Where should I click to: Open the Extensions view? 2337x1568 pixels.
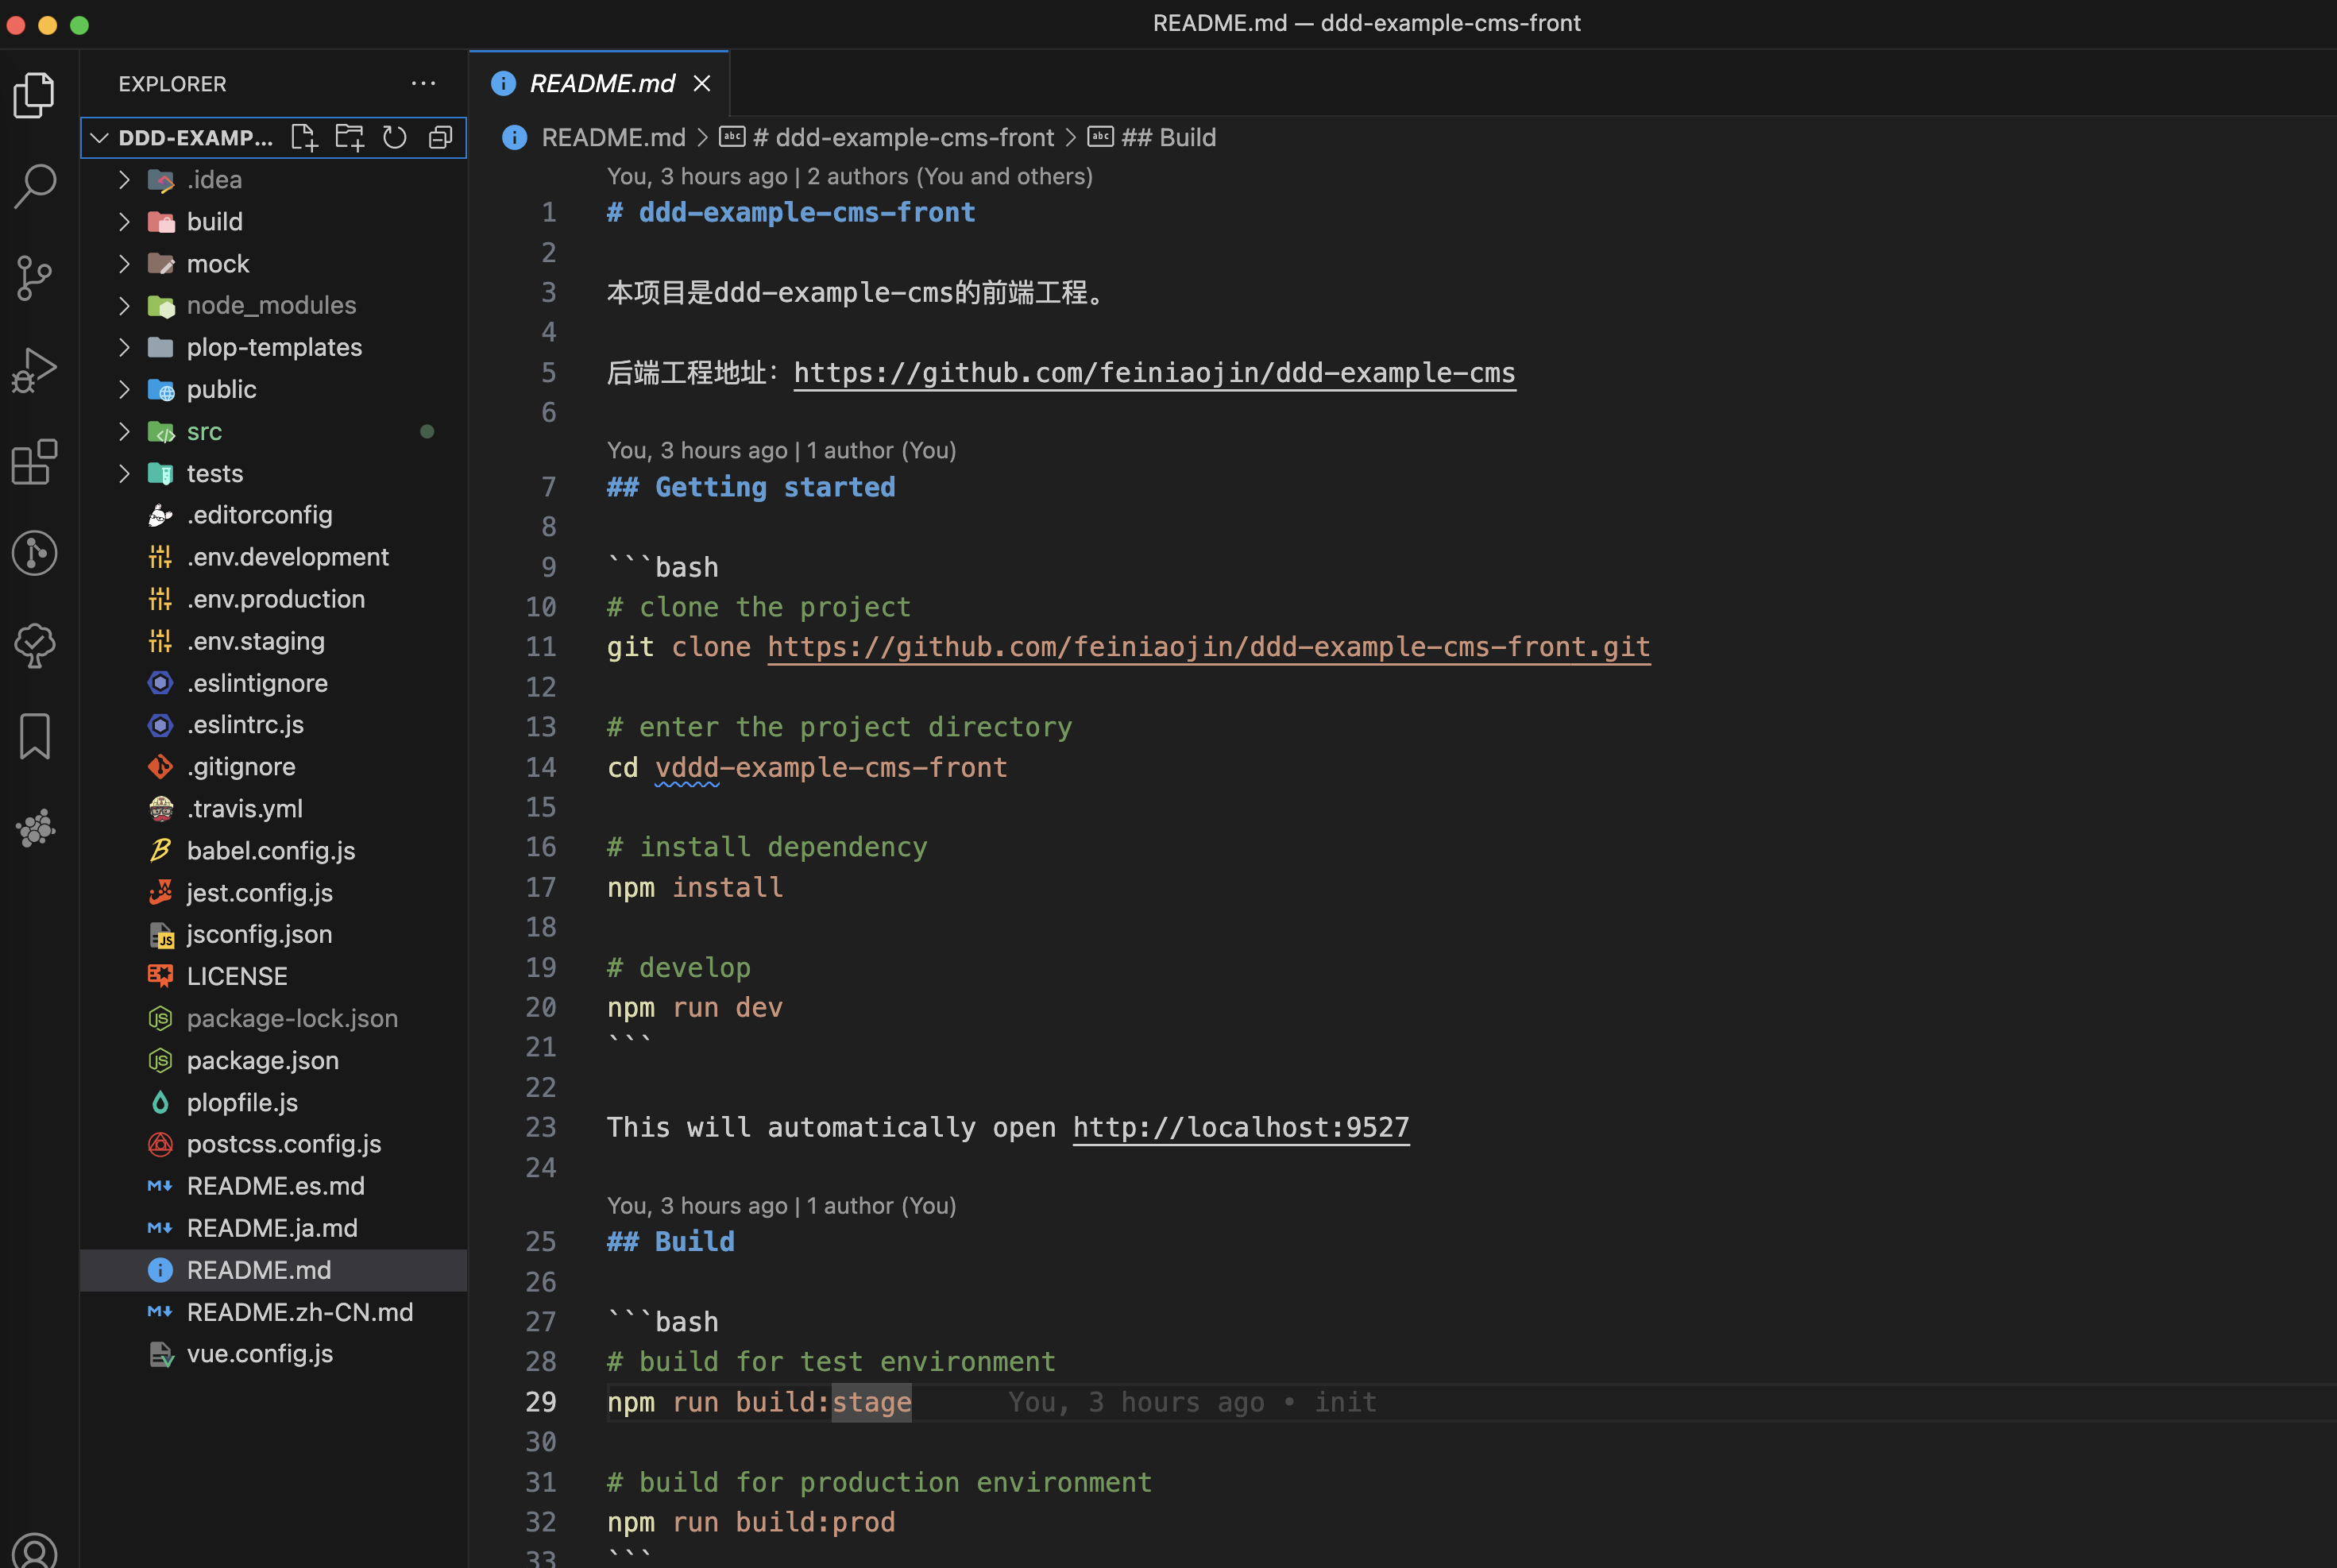point(35,462)
